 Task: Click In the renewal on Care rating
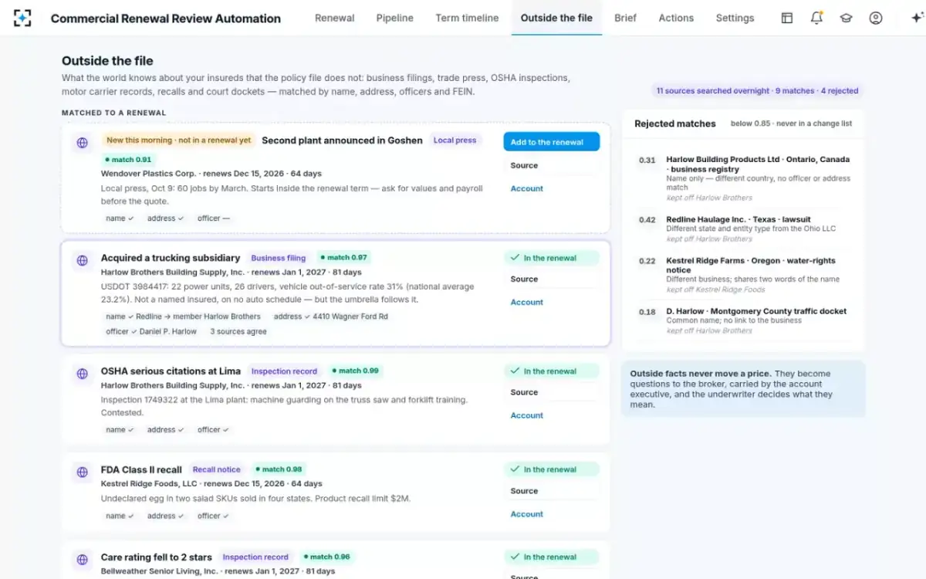point(551,557)
